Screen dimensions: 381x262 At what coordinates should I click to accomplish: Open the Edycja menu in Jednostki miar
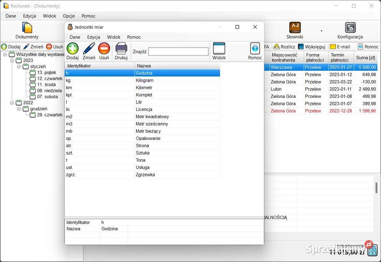tap(94, 37)
